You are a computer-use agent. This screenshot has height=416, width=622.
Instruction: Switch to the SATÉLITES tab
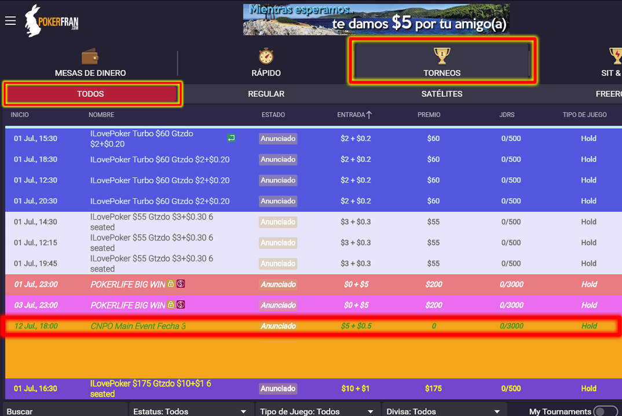point(442,94)
